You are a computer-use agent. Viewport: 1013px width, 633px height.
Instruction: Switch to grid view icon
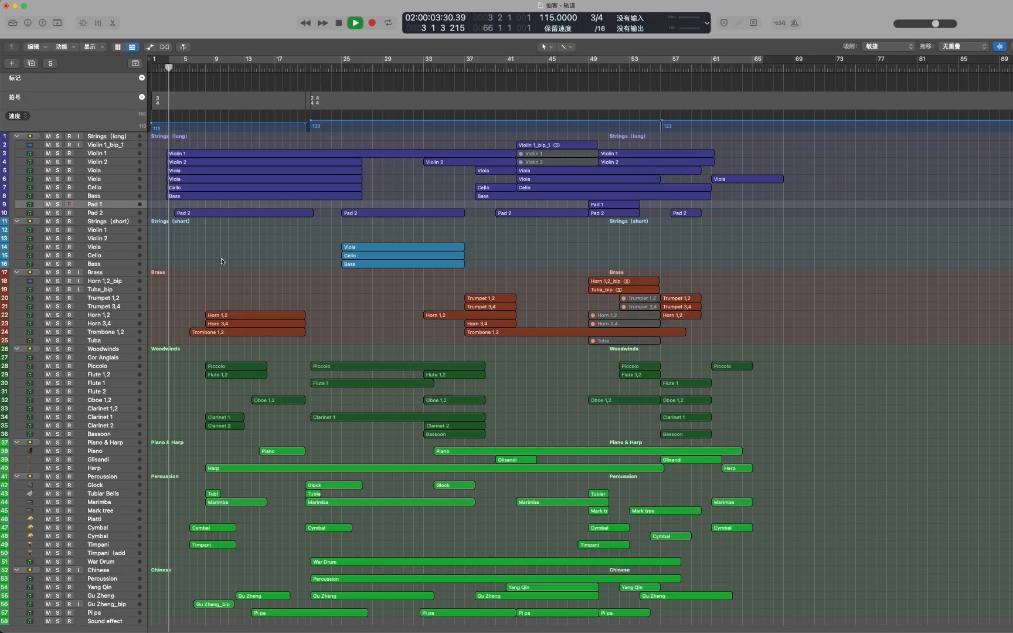(x=118, y=47)
